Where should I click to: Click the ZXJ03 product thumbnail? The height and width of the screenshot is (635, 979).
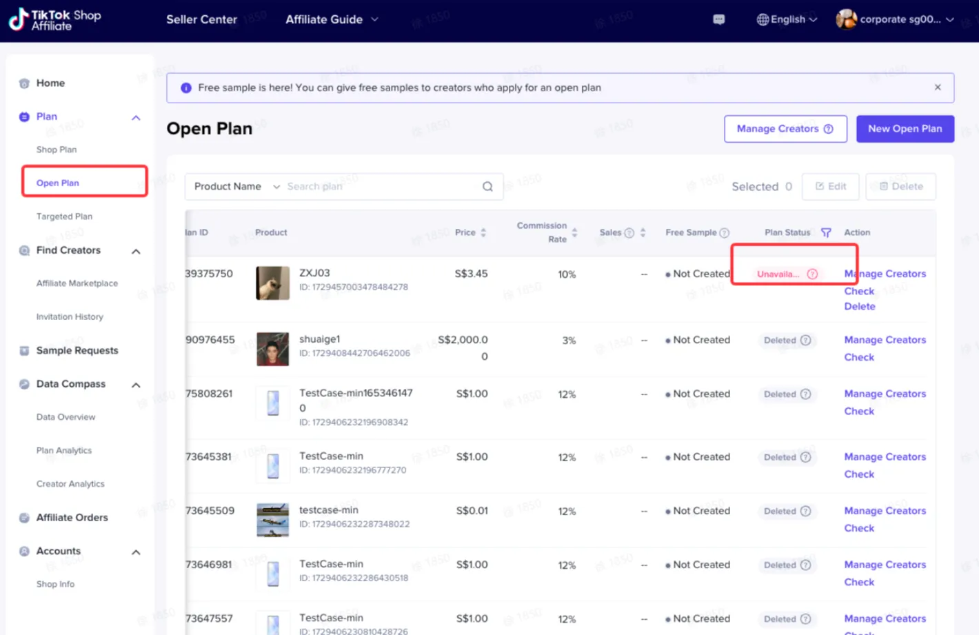coord(273,283)
